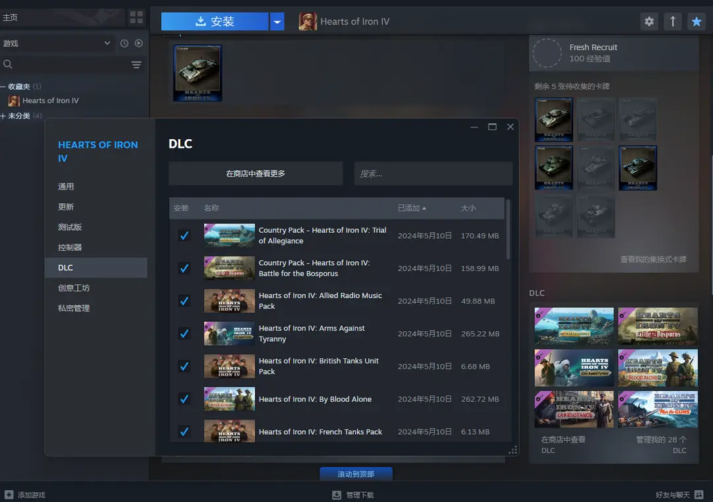Screen dimensions: 713x502
Task: Select 通用 properties tab
Action: 96,186
